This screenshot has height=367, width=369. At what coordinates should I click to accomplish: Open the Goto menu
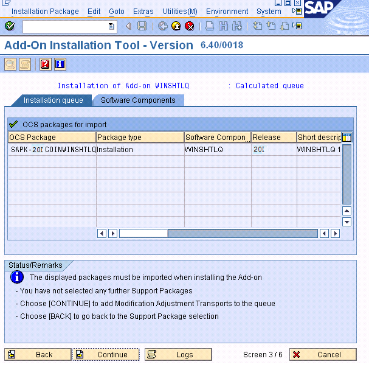pyautogui.click(x=117, y=12)
